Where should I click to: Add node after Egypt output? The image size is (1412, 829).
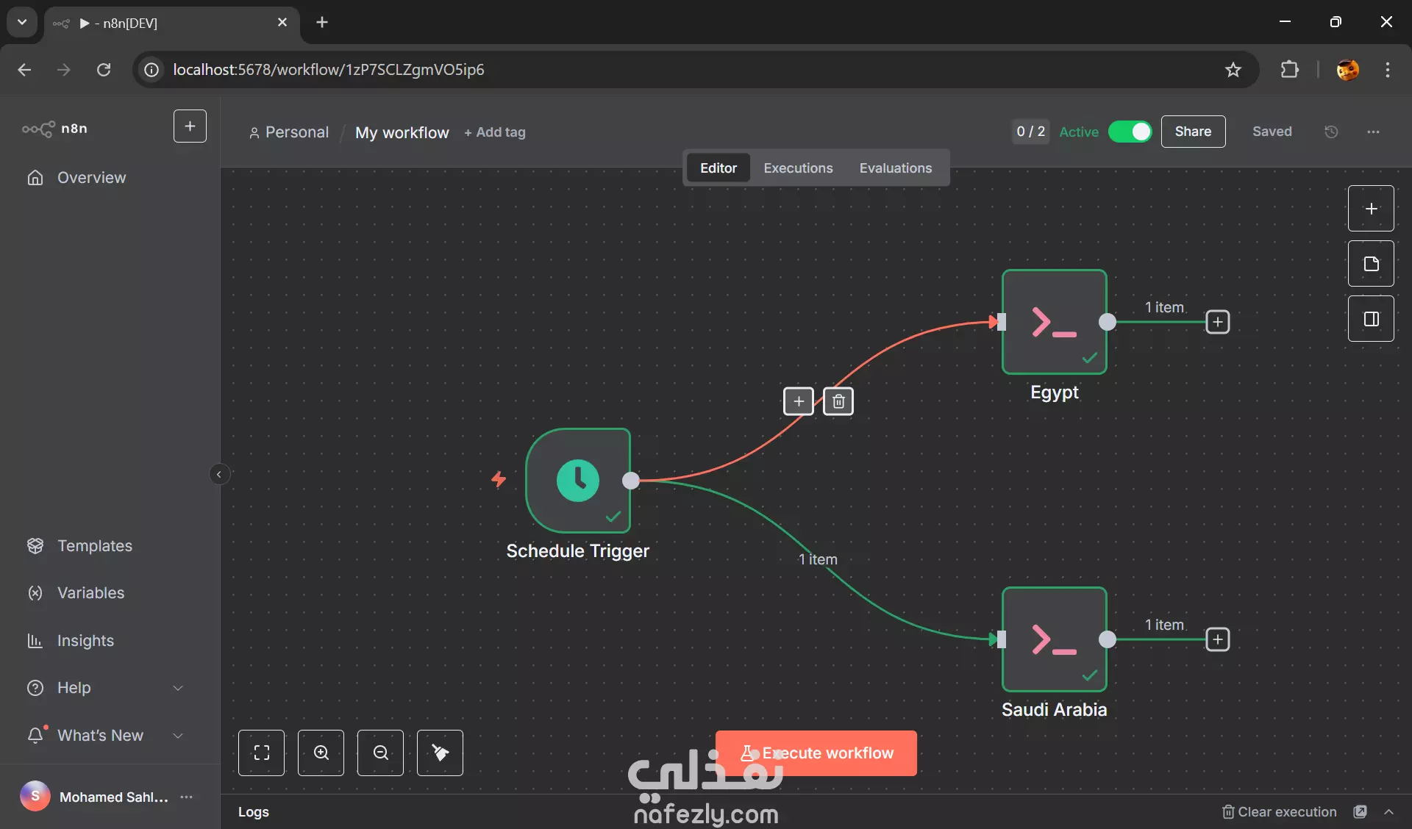point(1218,322)
